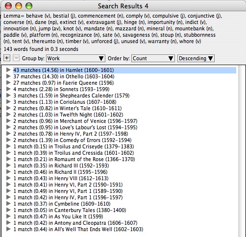Expand the Romaunt of the Rose triangle
The height and width of the screenshot is (237, 246).
8,159
